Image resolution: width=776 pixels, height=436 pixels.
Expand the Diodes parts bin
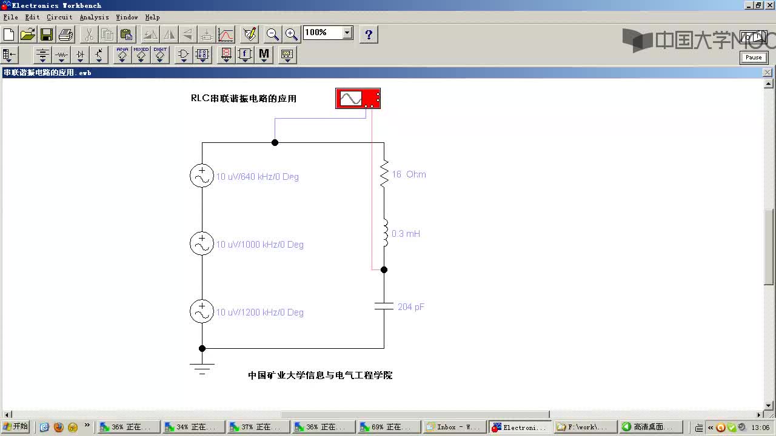80,55
